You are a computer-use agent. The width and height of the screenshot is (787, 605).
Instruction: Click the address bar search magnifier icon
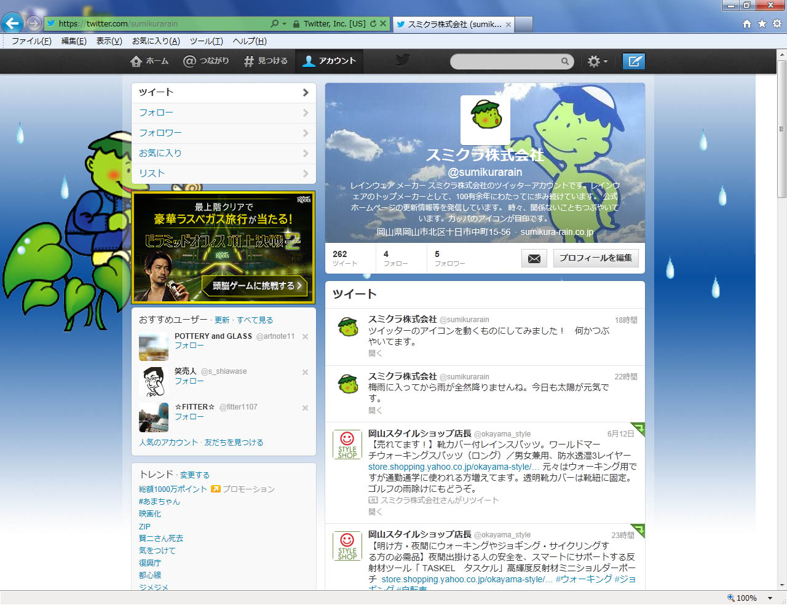click(x=274, y=24)
